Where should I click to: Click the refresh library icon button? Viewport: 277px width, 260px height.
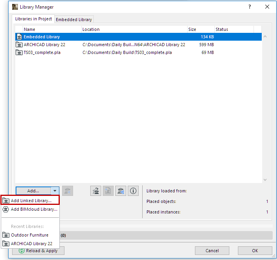(x=96, y=191)
